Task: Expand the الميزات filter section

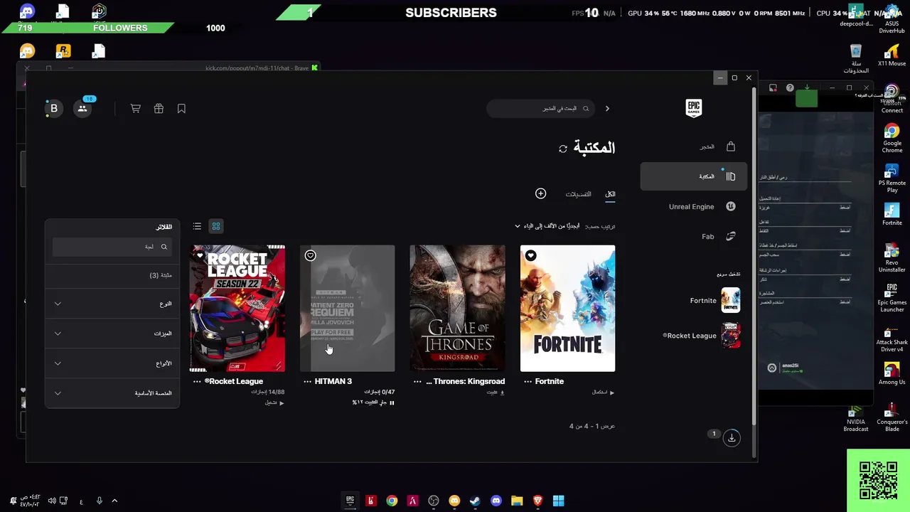Action: click(x=112, y=334)
